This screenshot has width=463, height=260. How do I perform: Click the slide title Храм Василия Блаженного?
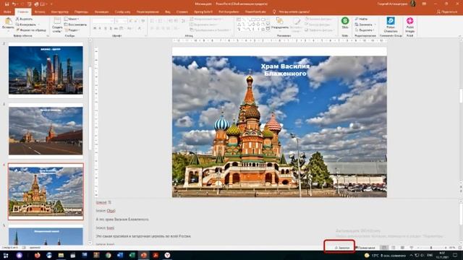click(x=285, y=70)
